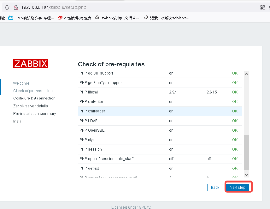The image size is (270, 209).
Task: Click the PHP session row label
Action: 91,149
